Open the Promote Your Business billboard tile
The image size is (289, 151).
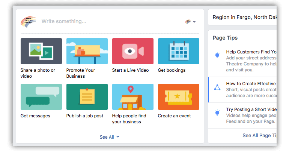point(87,51)
